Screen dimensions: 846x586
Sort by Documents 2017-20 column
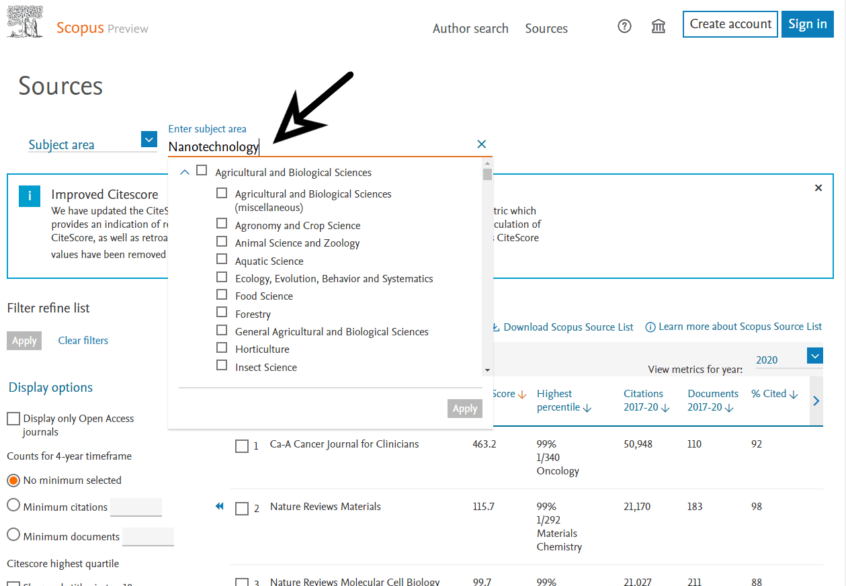click(x=713, y=401)
